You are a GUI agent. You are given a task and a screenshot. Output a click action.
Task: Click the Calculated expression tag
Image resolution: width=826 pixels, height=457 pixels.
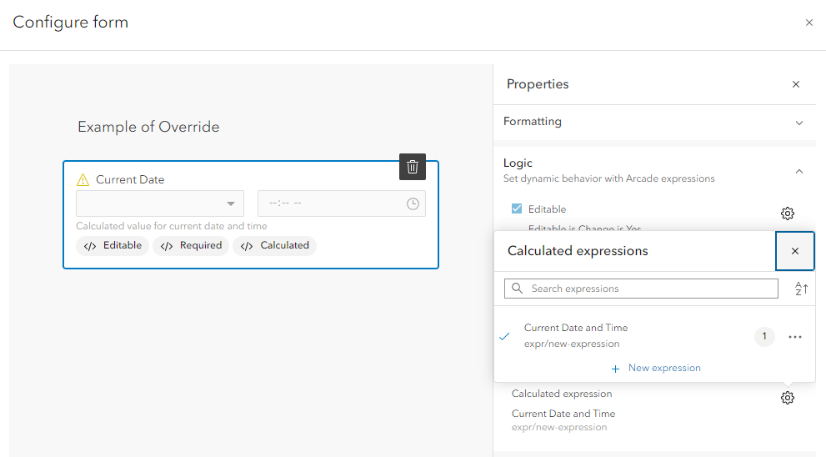click(x=275, y=245)
